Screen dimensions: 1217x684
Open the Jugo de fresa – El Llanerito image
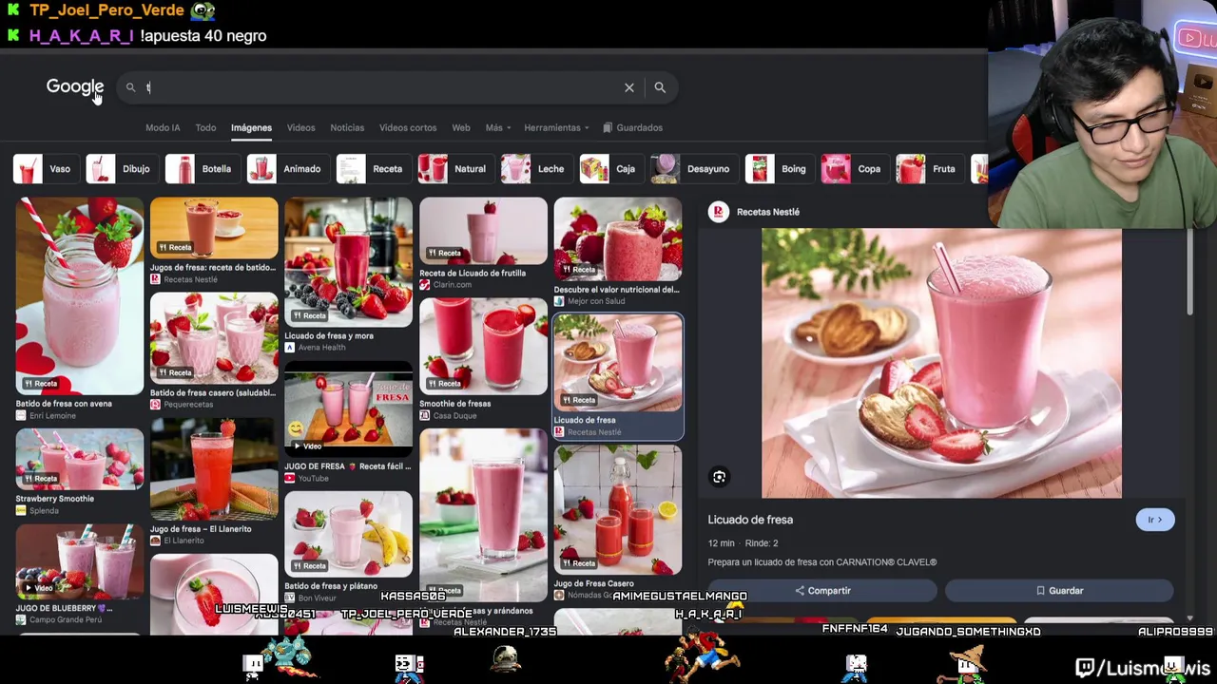pos(214,469)
